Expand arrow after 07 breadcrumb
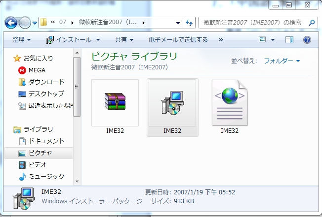The height and width of the screenshot is (217, 322). (x=72, y=23)
